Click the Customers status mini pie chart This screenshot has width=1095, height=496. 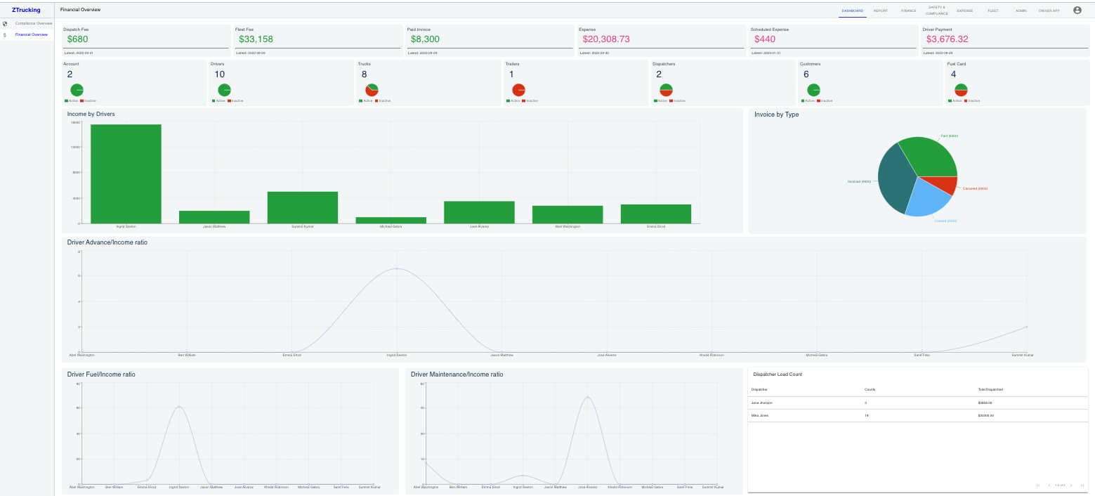(813, 90)
